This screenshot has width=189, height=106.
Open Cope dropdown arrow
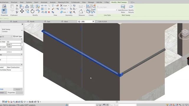[x=68, y=6]
